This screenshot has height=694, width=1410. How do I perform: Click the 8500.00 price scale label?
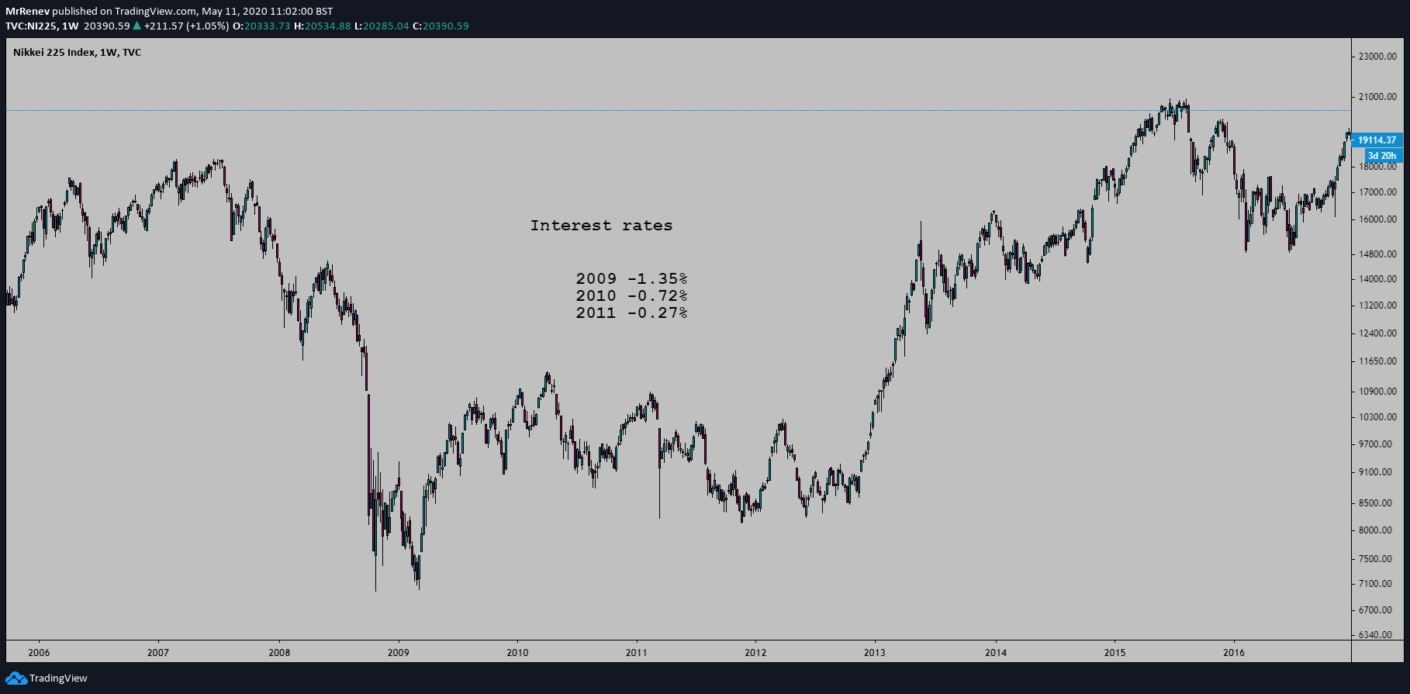[x=1376, y=503]
